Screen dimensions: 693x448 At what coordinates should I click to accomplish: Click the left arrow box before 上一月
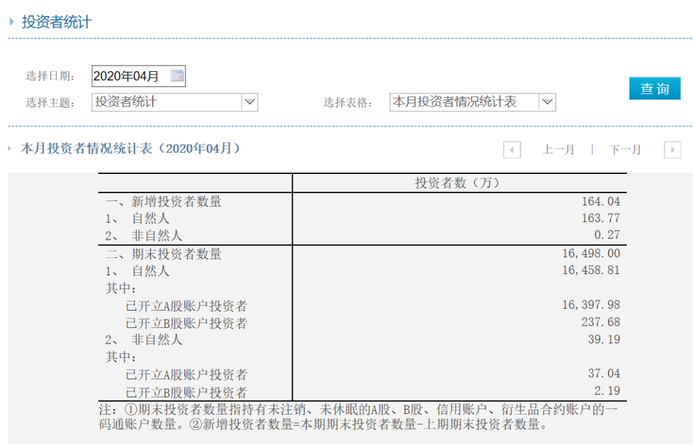pos(512,150)
